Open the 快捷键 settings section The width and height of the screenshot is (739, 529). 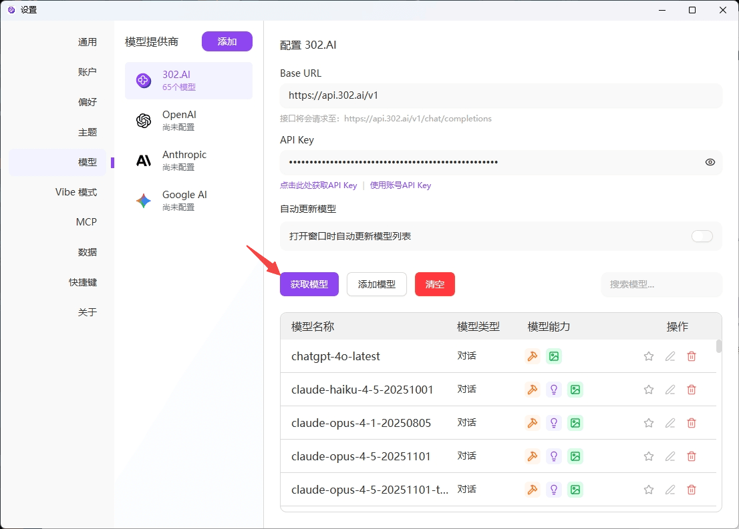(82, 282)
